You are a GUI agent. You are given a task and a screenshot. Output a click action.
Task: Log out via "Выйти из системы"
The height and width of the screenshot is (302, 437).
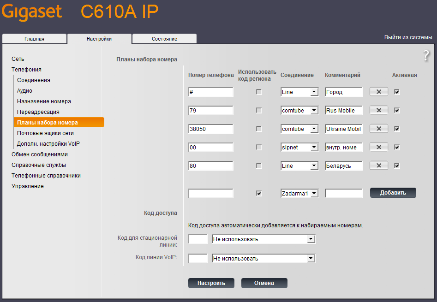coord(408,36)
